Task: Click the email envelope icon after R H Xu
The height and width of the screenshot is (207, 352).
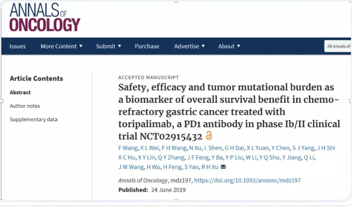Action: point(223,167)
